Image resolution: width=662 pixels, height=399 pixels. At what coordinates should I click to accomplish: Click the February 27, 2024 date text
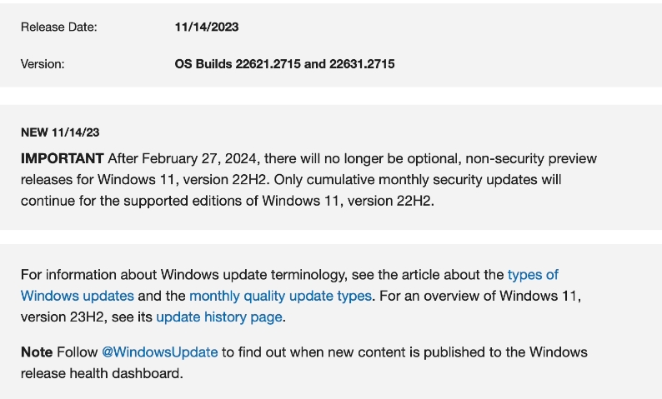click(x=199, y=158)
